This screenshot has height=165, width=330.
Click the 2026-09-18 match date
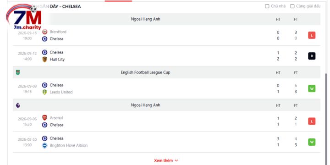(x=27, y=33)
